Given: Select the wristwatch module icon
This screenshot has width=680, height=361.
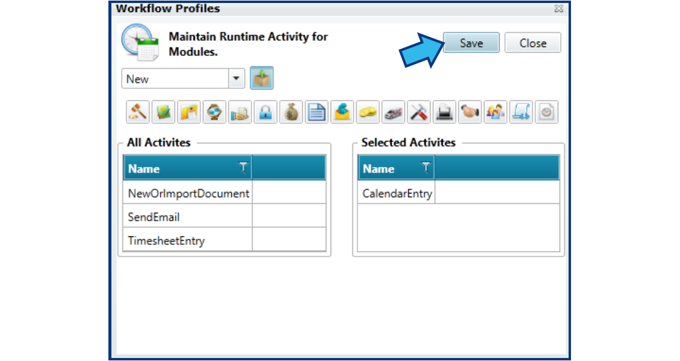Looking at the screenshot, I should coord(215,112).
